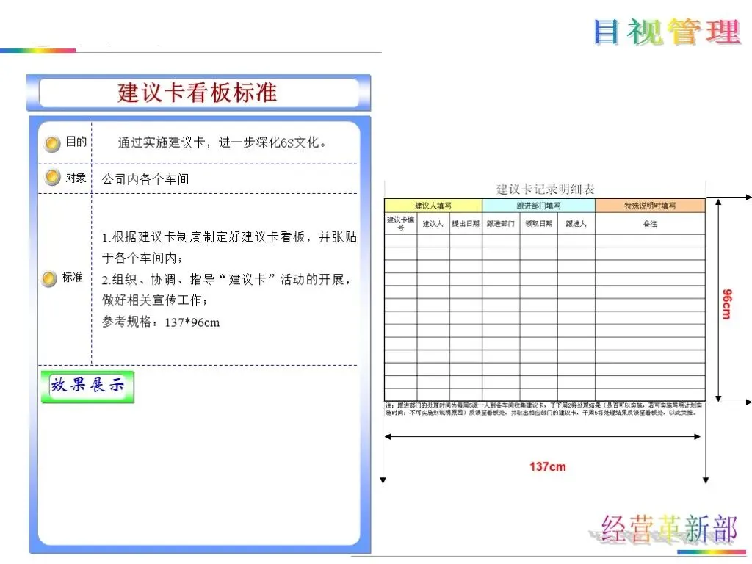Select the 对象 label
Screen dimensions: 752x564
[x=76, y=178]
